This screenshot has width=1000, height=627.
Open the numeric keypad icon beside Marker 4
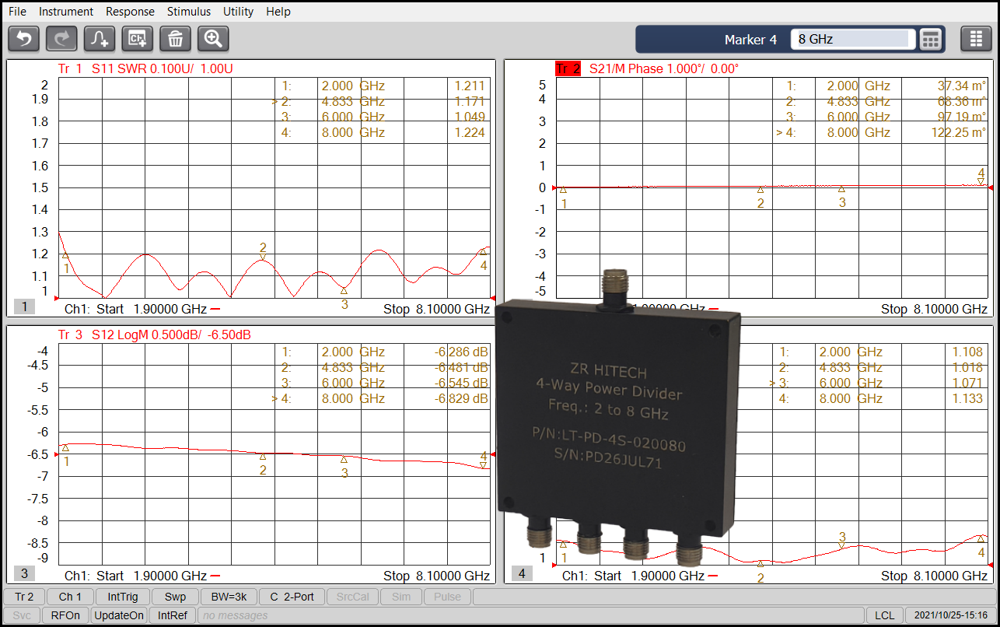pyautogui.click(x=931, y=39)
